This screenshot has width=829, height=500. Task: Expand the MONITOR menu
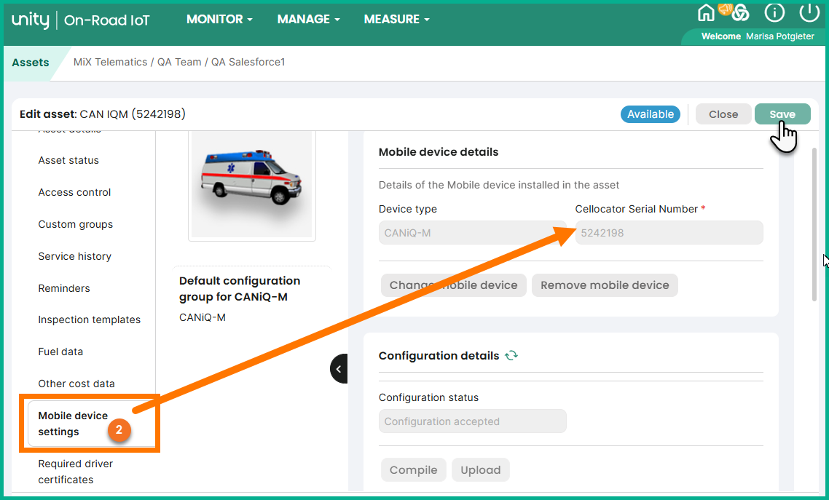[x=219, y=20]
